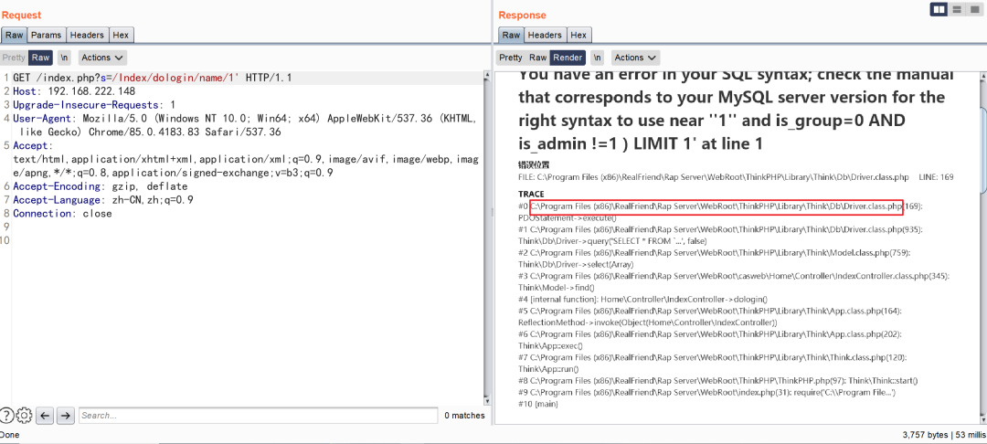Click trace #3 IndexController.class.php(345) line
This screenshot has width=987, height=444.
734,276
